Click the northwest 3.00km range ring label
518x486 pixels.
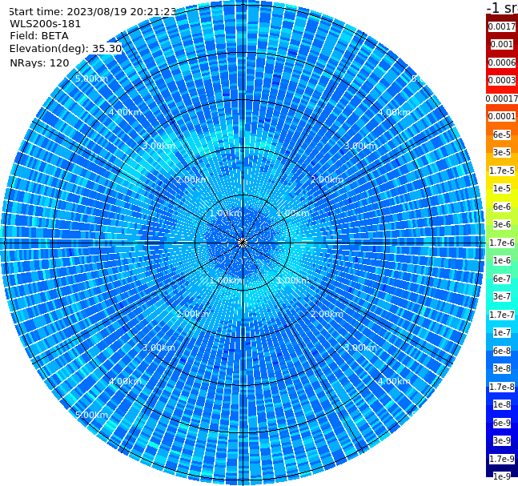tap(159, 146)
